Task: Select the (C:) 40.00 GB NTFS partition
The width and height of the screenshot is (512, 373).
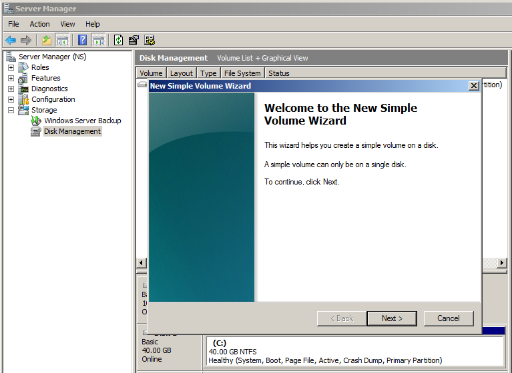Action: pos(355,352)
